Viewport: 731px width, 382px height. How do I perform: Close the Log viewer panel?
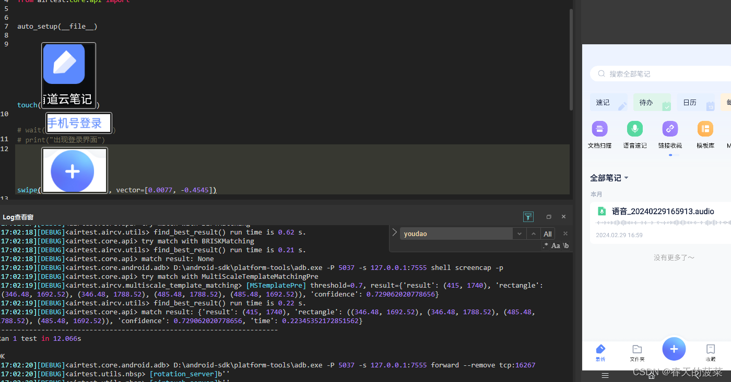(563, 217)
